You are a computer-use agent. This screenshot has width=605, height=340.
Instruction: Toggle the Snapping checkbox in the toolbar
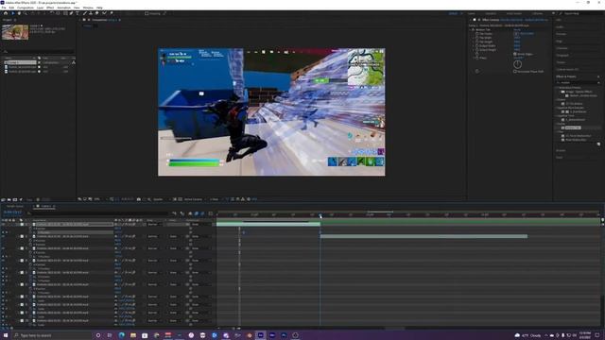pos(147,13)
